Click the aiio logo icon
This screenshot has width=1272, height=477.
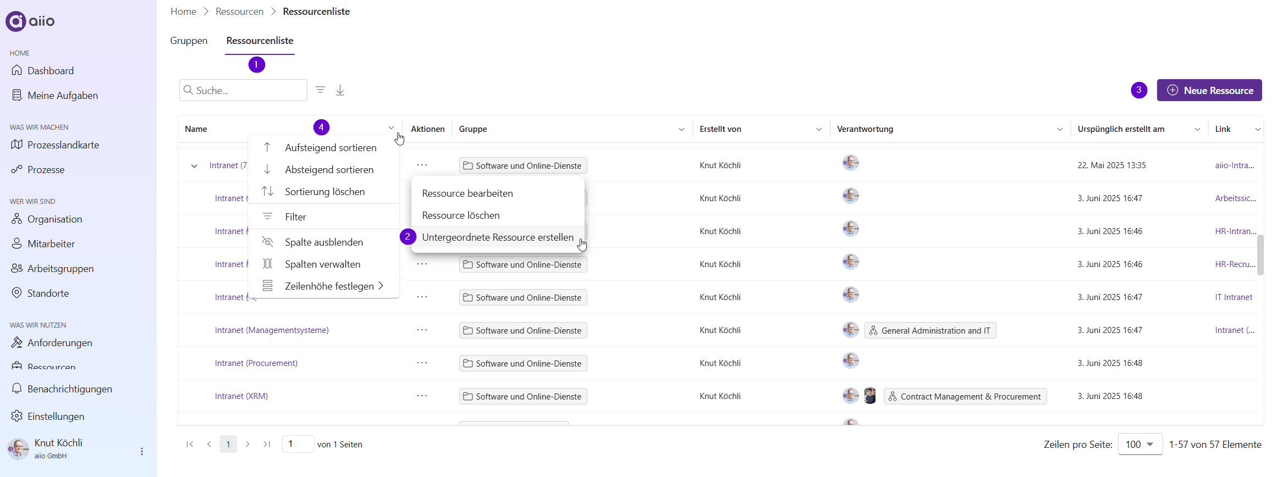(x=15, y=21)
